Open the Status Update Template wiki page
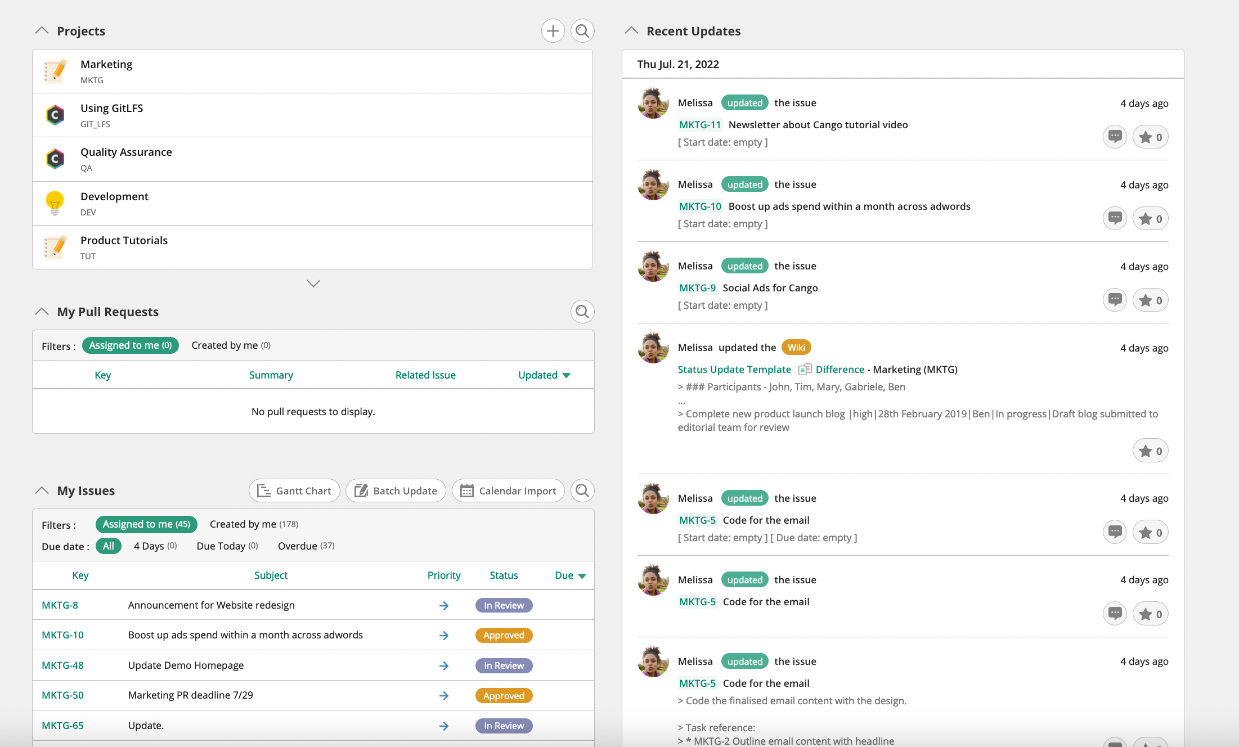The image size is (1239, 747). tap(734, 369)
